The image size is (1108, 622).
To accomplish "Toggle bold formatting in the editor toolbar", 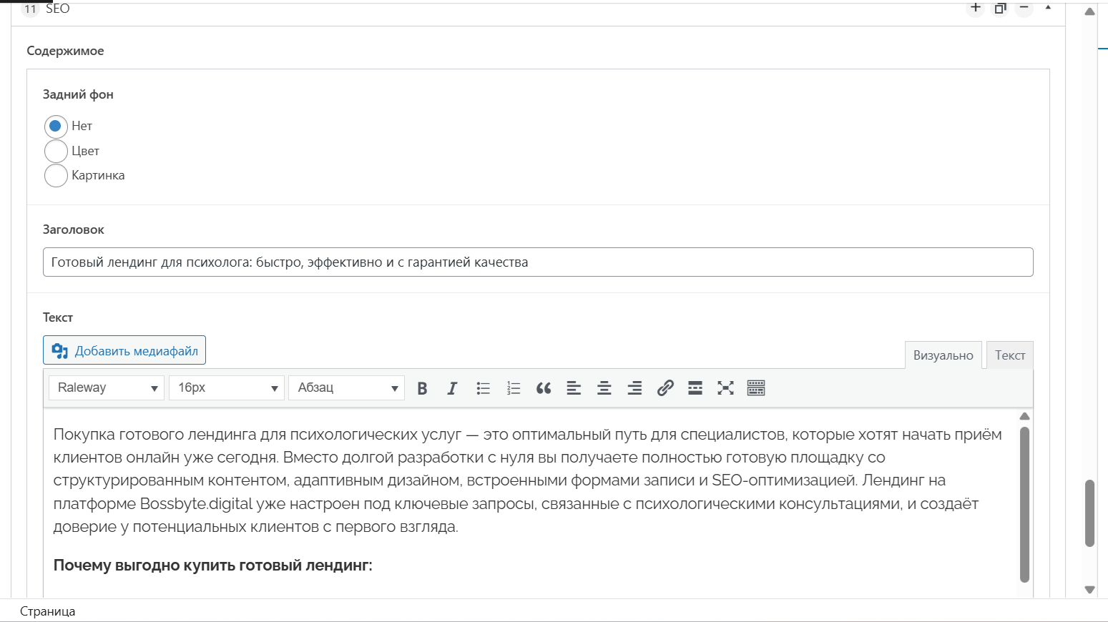I will [422, 388].
